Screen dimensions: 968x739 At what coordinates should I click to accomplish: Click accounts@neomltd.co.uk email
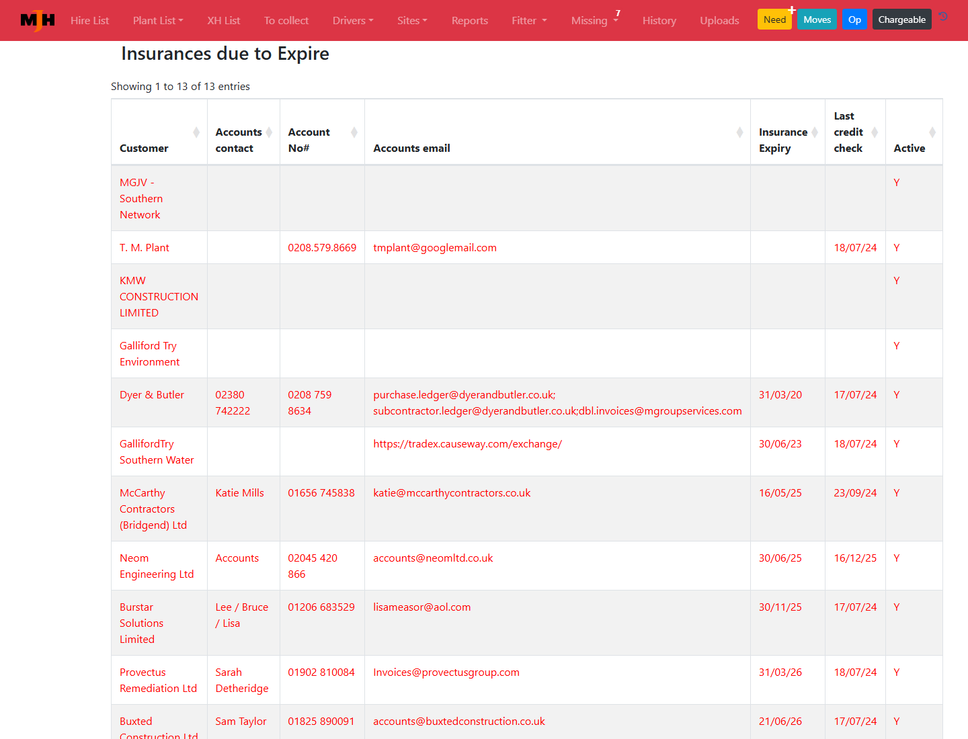click(x=433, y=558)
